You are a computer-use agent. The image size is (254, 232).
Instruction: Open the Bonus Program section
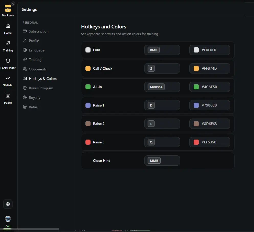click(x=38, y=88)
